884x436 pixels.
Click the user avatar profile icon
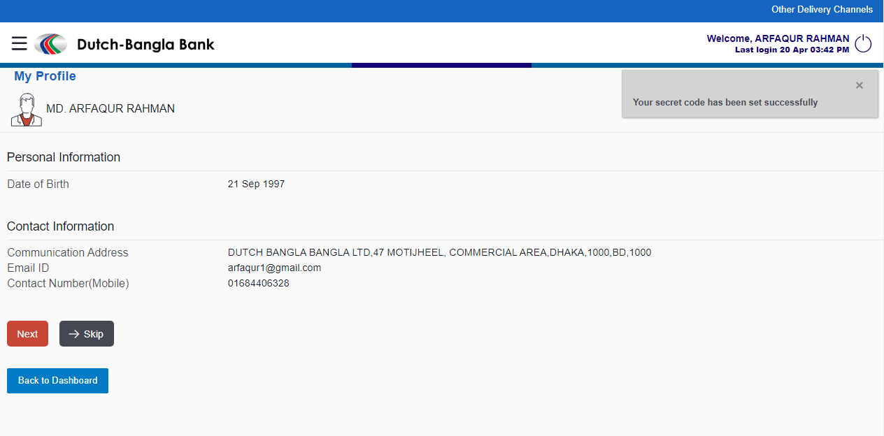(27, 110)
